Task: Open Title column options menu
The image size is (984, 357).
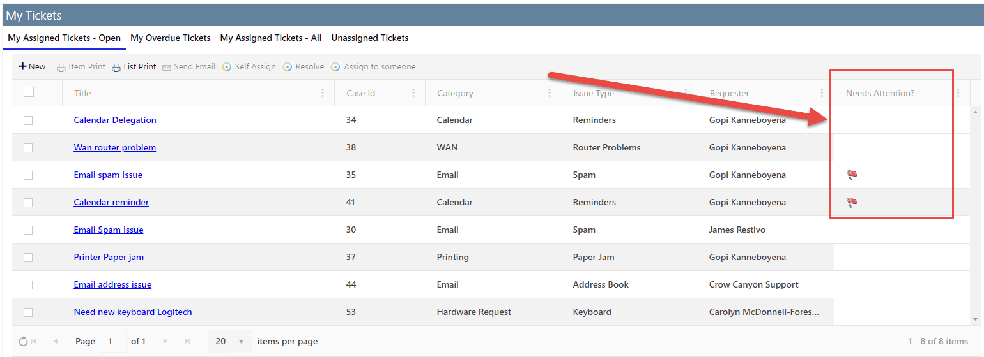Action: 323,93
